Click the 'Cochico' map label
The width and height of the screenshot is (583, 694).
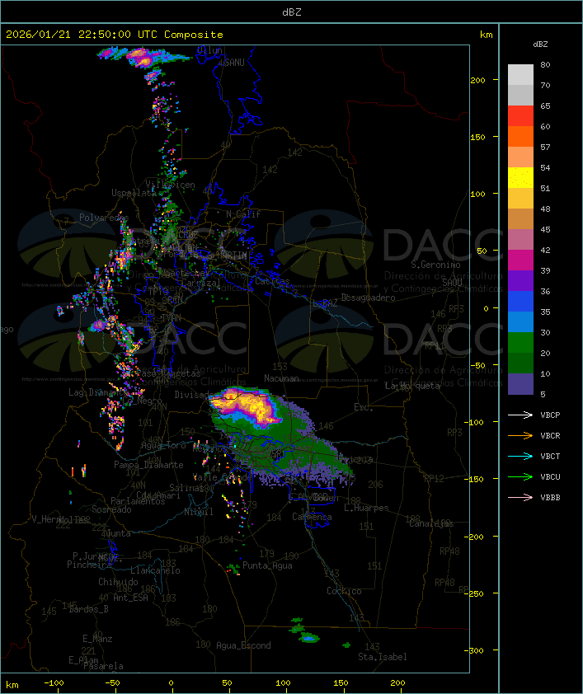click(344, 591)
